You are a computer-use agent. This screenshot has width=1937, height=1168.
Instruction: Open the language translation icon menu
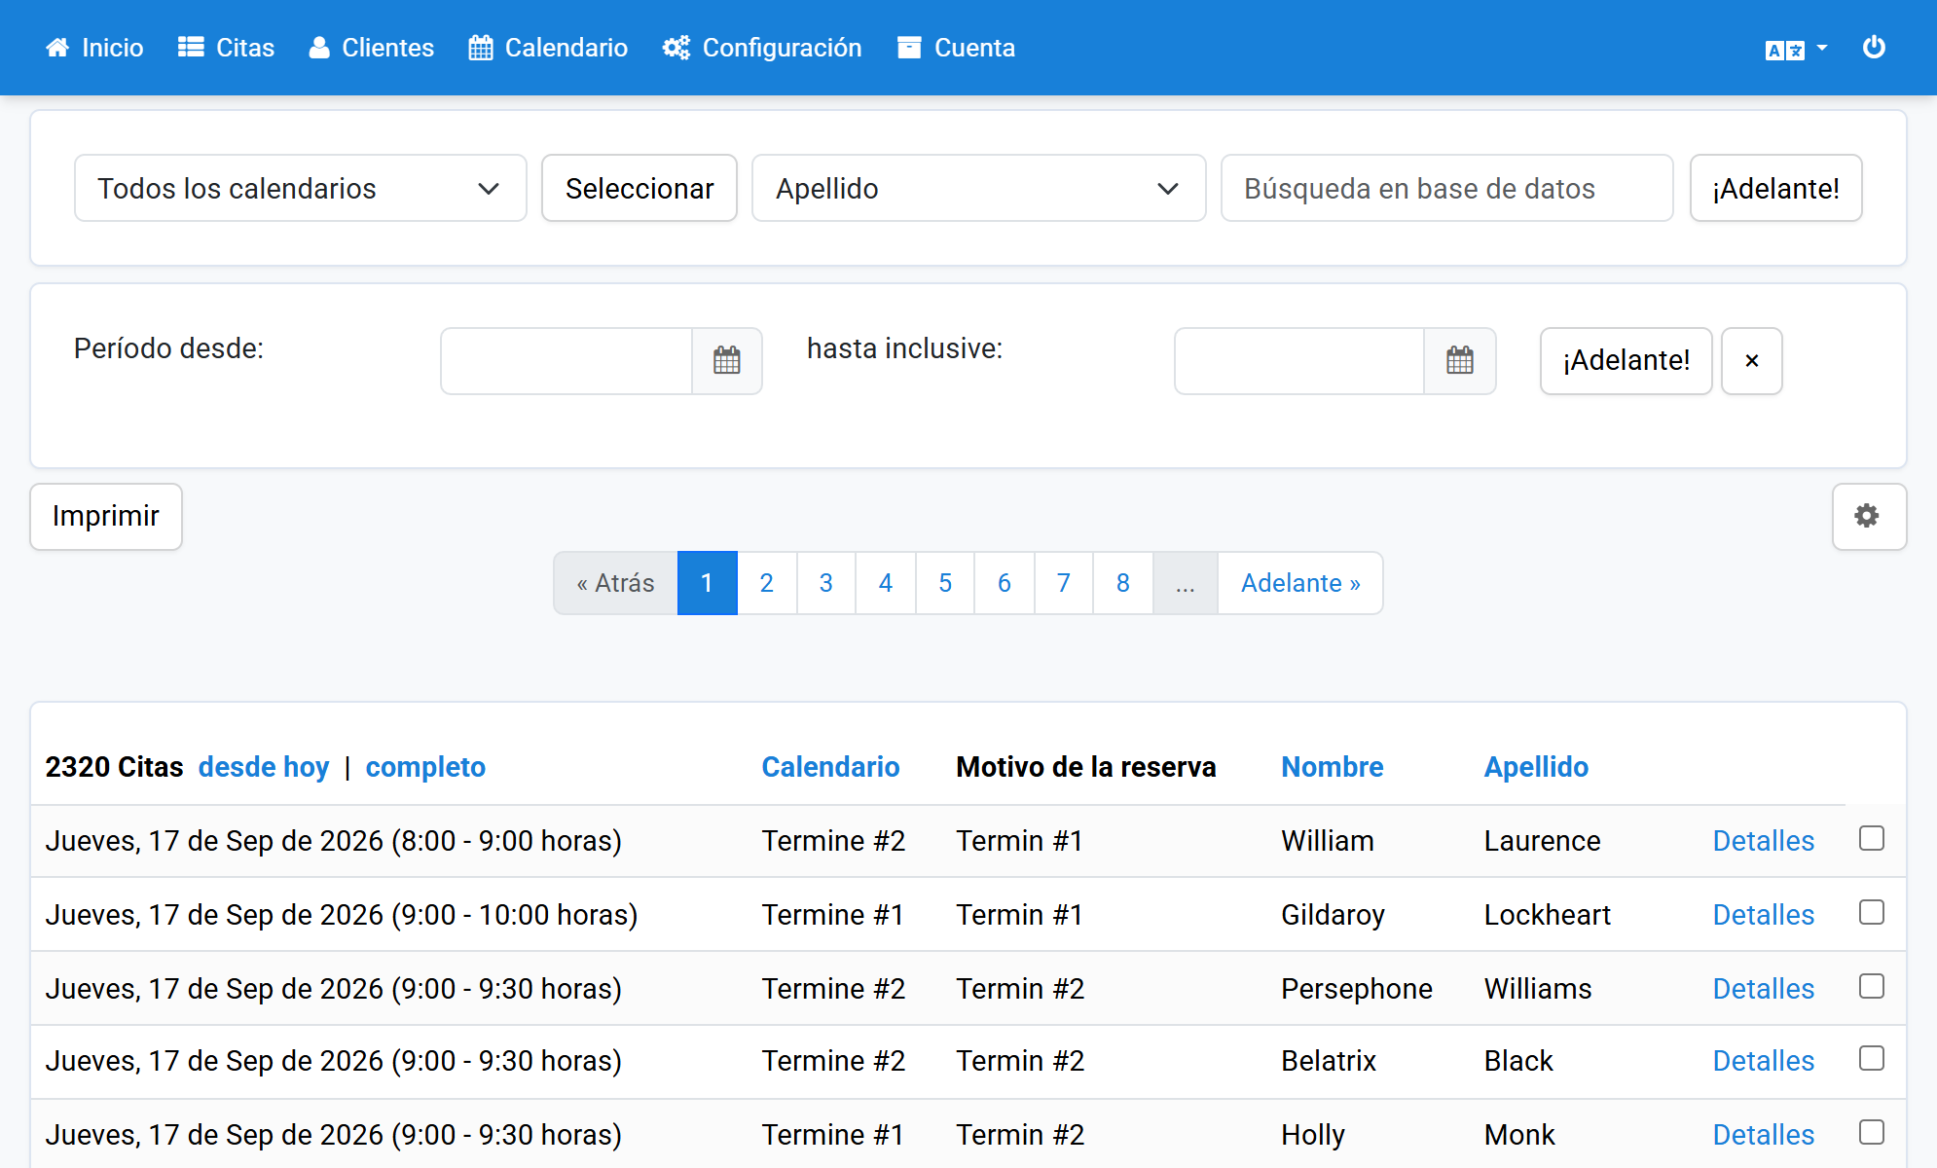[1784, 50]
